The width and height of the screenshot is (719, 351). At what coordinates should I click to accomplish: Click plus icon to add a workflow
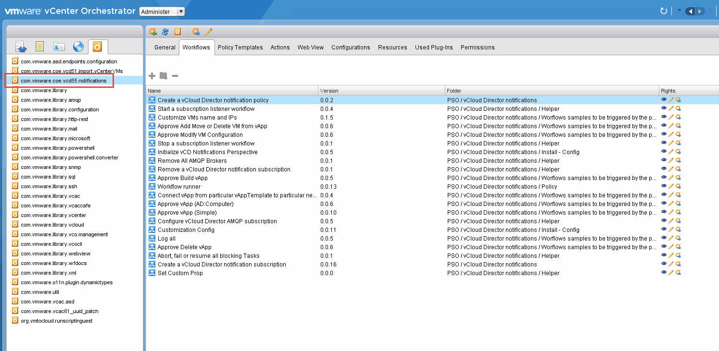[x=152, y=76]
